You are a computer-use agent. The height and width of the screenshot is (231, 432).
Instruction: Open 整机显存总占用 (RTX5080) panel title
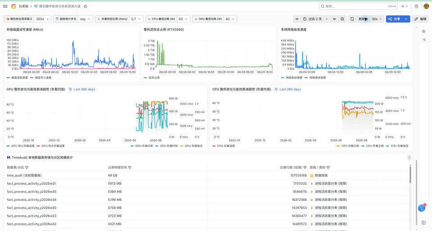pyautogui.click(x=164, y=29)
